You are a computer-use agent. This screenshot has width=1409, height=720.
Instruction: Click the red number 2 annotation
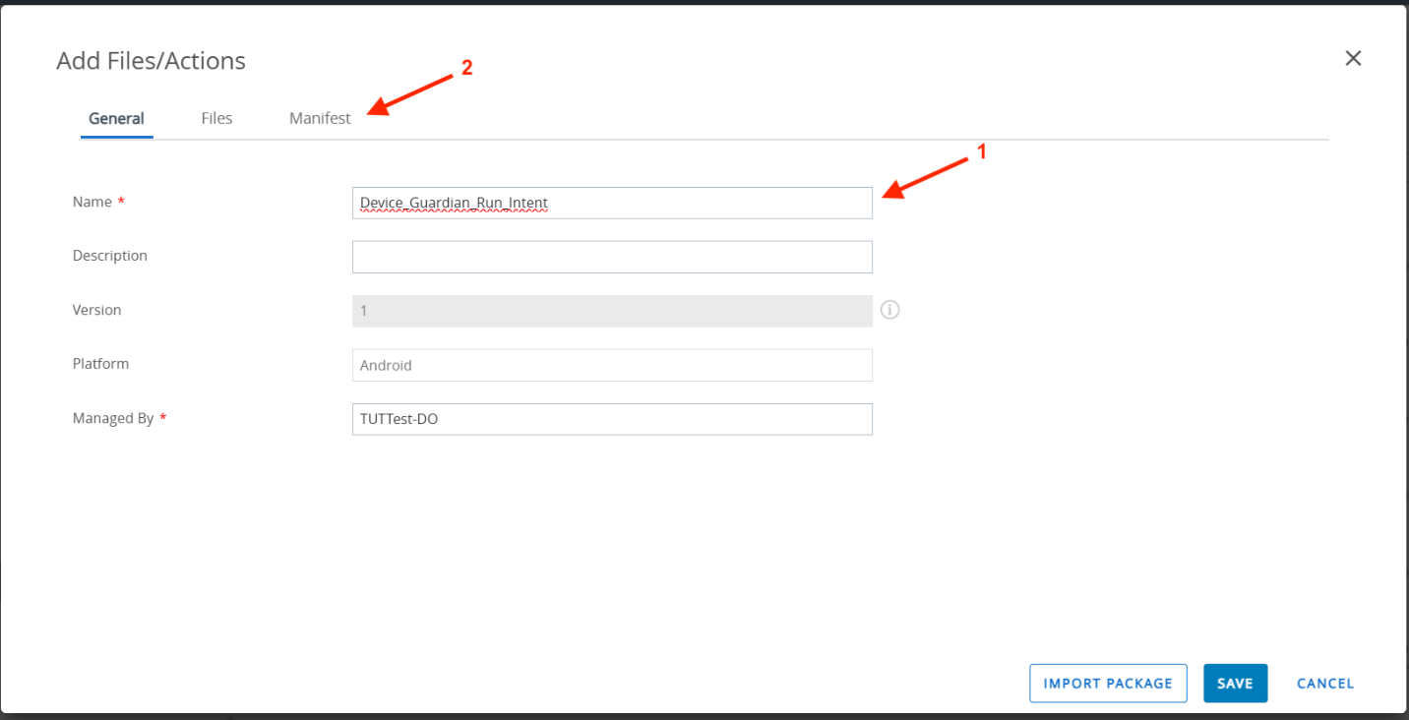[x=467, y=68]
